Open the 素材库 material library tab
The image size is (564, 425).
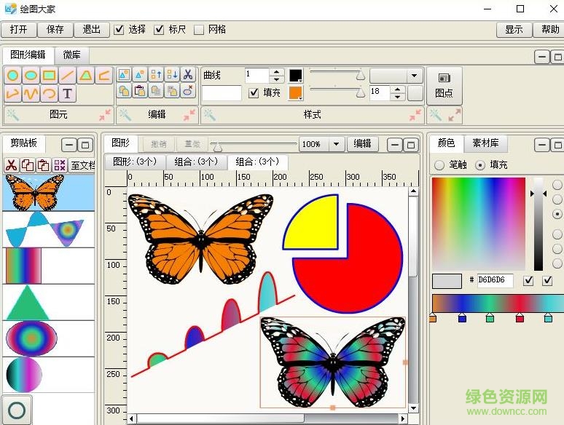pos(485,143)
